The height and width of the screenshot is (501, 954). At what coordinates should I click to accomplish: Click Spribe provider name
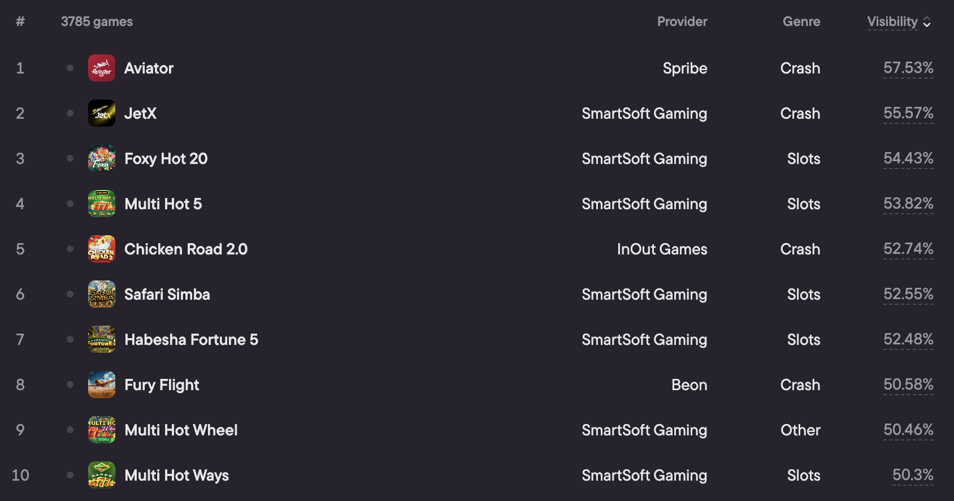click(x=685, y=68)
